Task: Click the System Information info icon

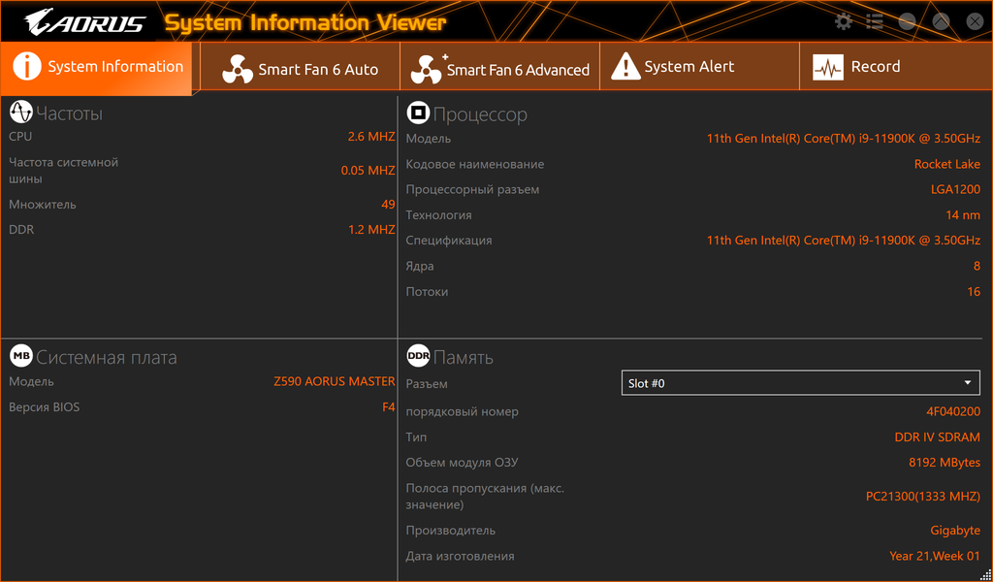Action: tap(26, 66)
